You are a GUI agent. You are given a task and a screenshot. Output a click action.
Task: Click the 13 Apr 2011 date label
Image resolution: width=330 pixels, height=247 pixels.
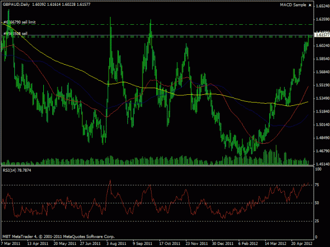pyautogui.click(x=37, y=244)
